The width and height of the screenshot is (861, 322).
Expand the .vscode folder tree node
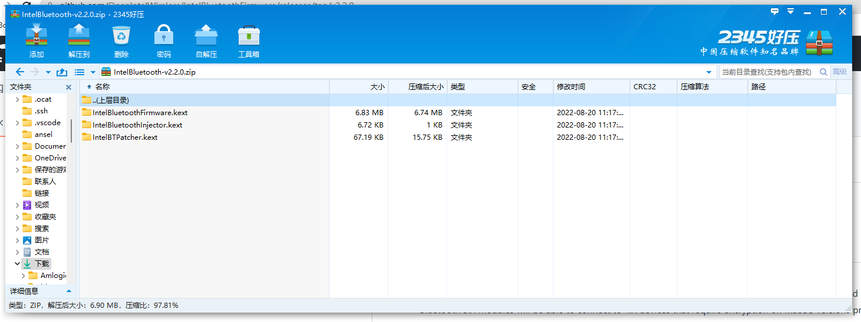(x=17, y=123)
